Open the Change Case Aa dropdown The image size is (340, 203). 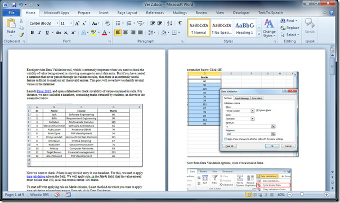tap(96, 23)
